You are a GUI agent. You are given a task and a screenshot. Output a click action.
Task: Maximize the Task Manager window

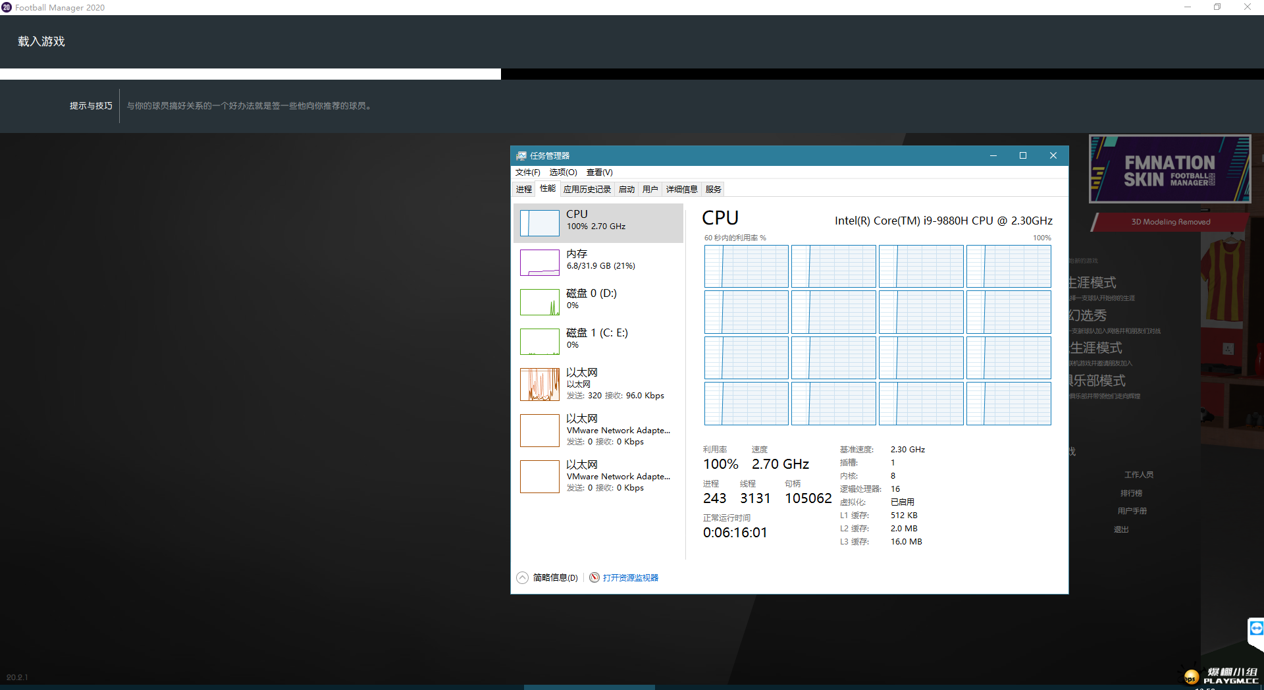point(1023,156)
